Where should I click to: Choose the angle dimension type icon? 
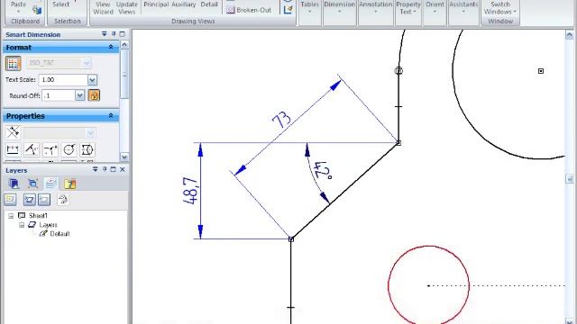tap(32, 150)
